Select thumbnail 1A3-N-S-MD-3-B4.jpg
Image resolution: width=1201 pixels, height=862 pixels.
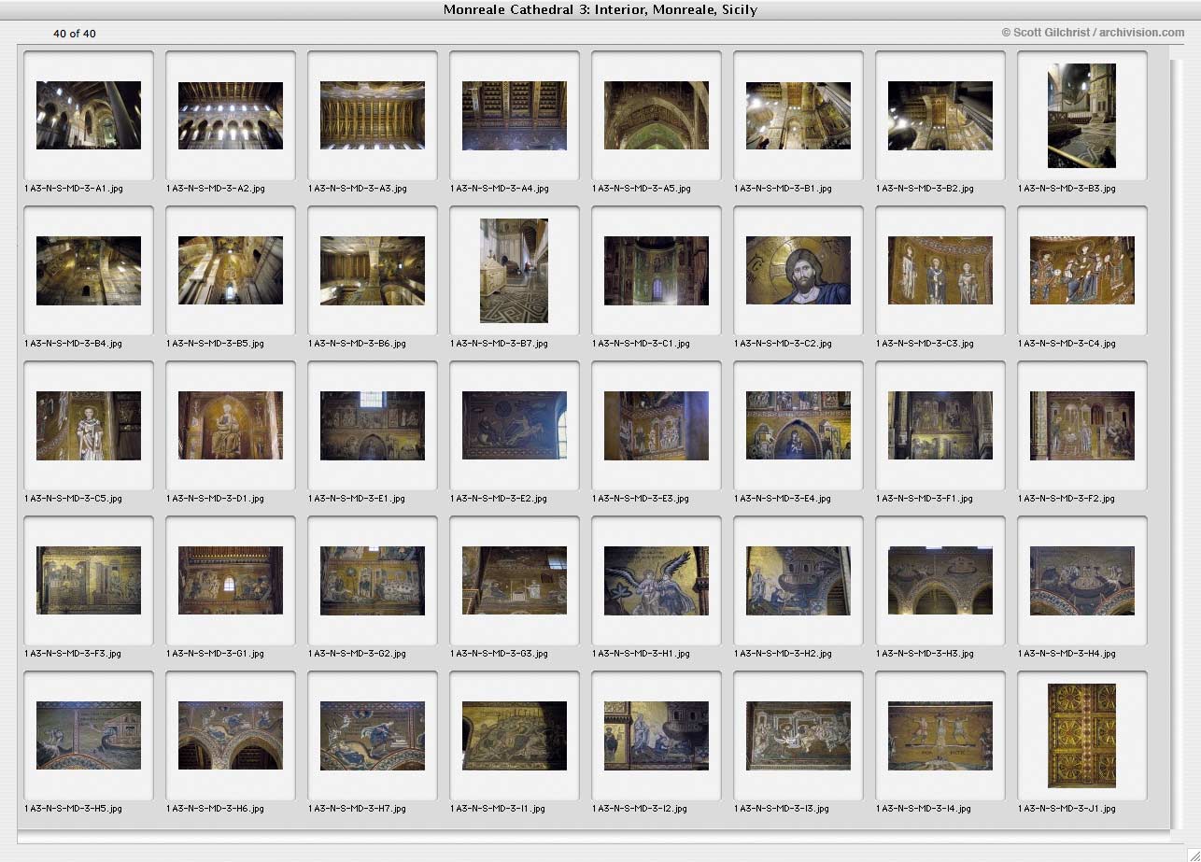(x=89, y=270)
